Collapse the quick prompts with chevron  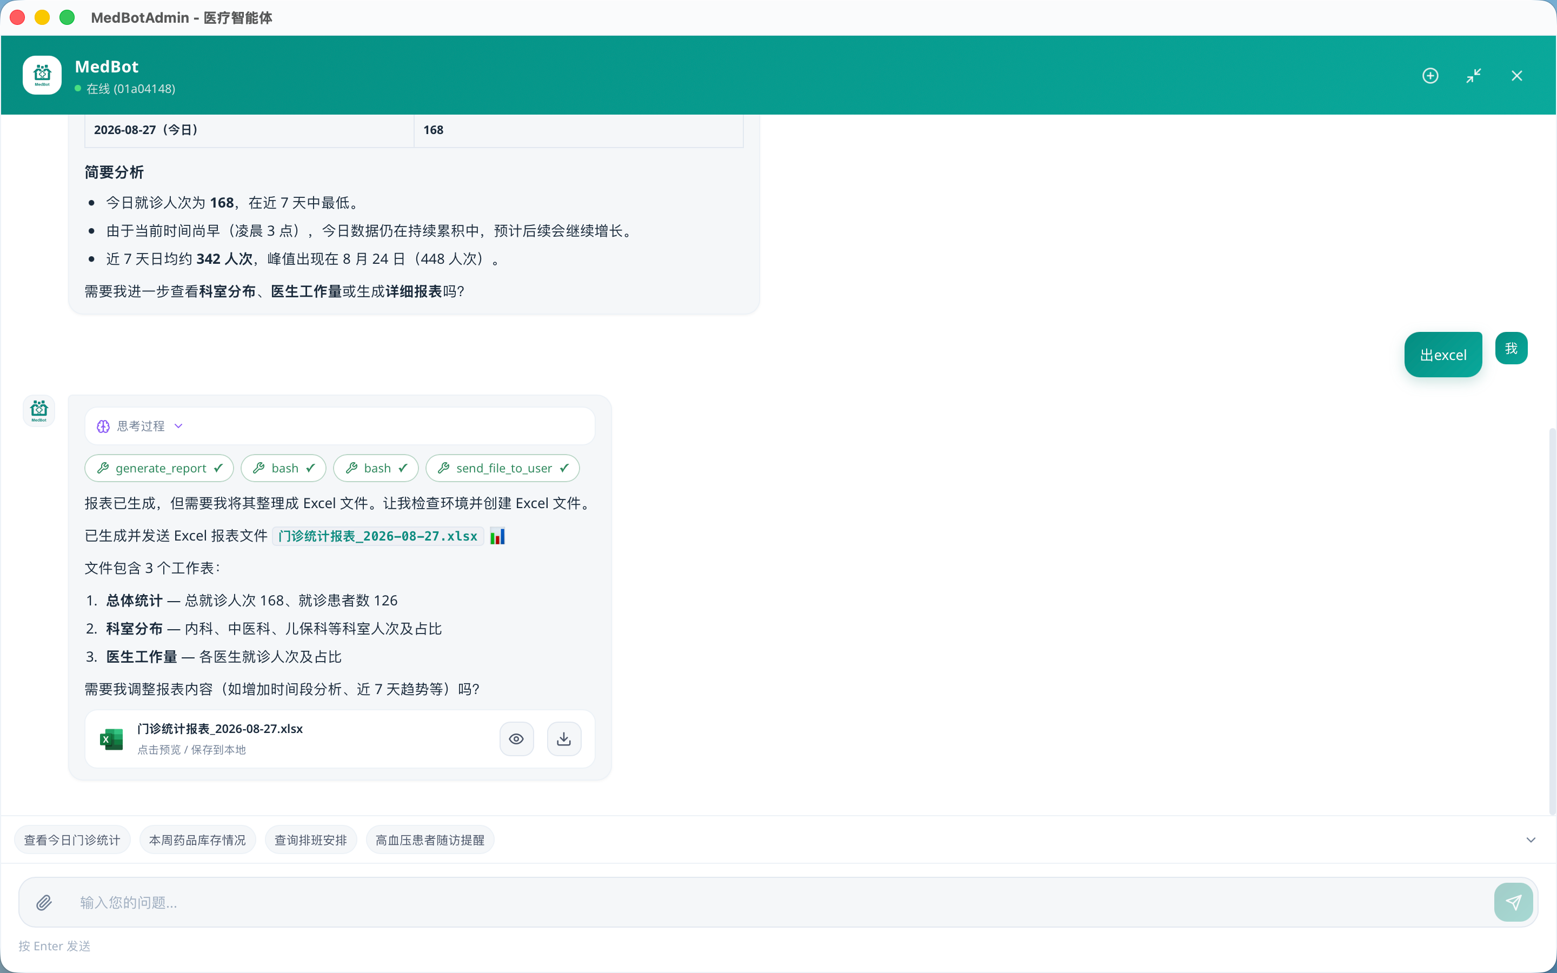click(x=1531, y=840)
